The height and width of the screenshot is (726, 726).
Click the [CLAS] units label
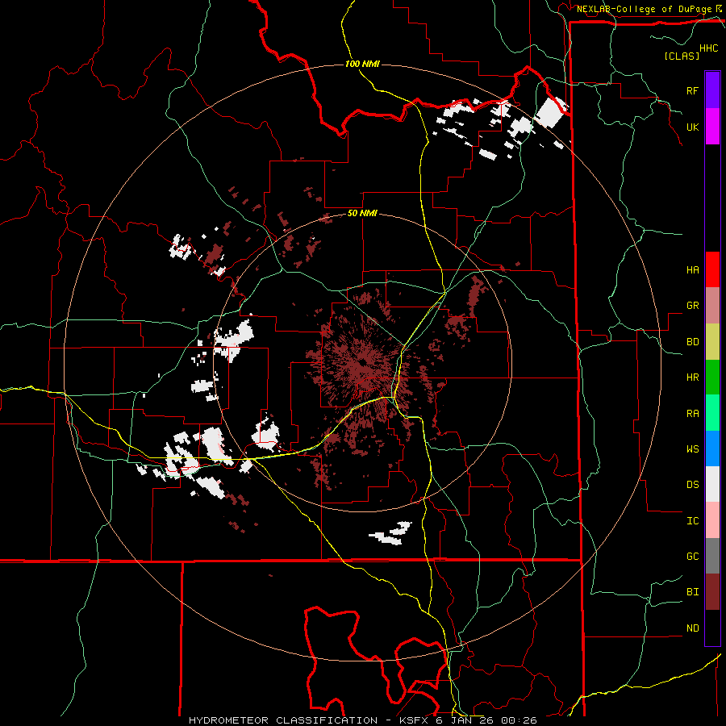(x=682, y=56)
